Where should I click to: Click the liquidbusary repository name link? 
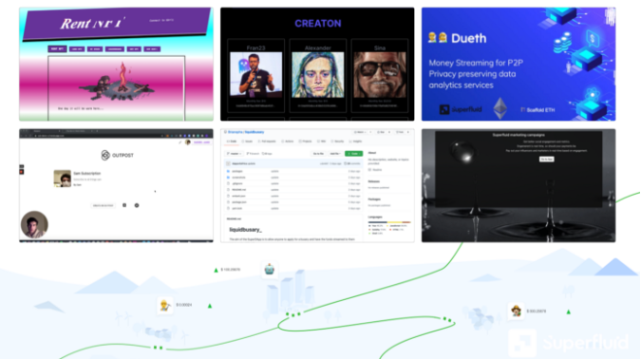pos(255,132)
